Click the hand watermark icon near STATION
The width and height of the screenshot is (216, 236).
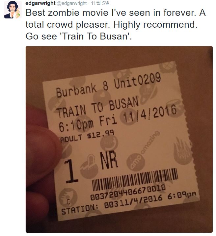(68, 197)
